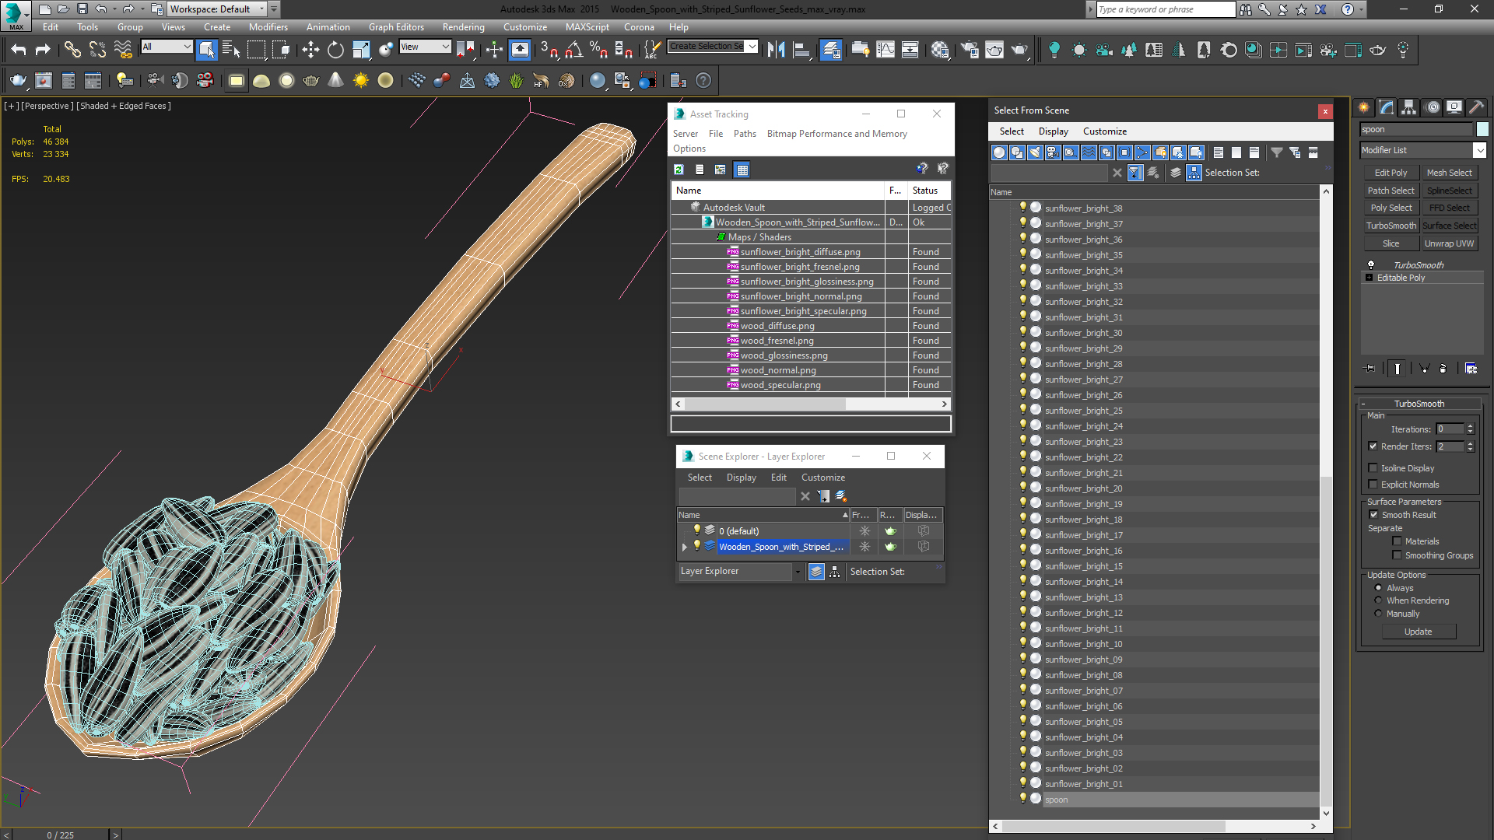This screenshot has height=840, width=1494.
Task: Open the Modifier List dropdown
Action: tap(1479, 150)
